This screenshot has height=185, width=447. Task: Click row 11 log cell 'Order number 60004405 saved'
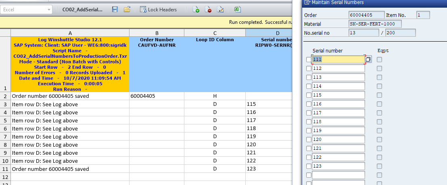pos(70,169)
